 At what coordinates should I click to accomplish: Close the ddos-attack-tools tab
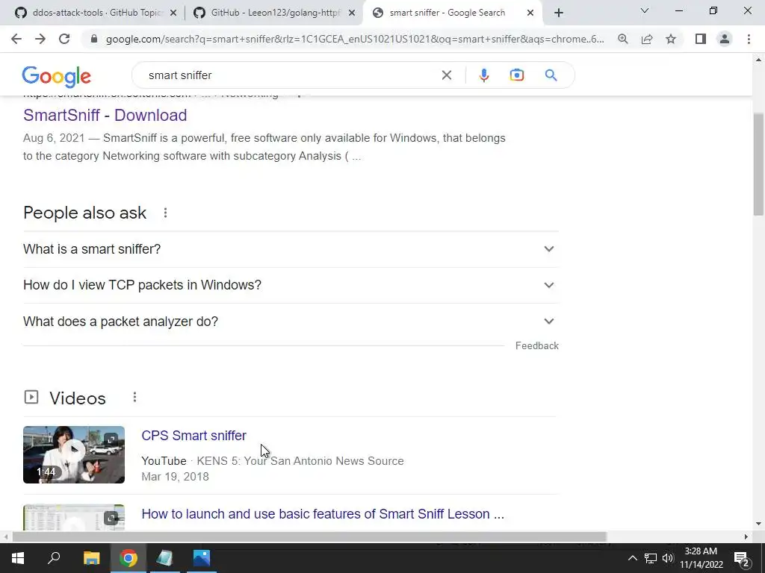pyautogui.click(x=173, y=13)
